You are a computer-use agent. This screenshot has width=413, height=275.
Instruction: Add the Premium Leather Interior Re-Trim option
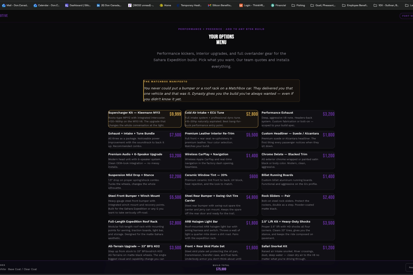(x=221, y=140)
